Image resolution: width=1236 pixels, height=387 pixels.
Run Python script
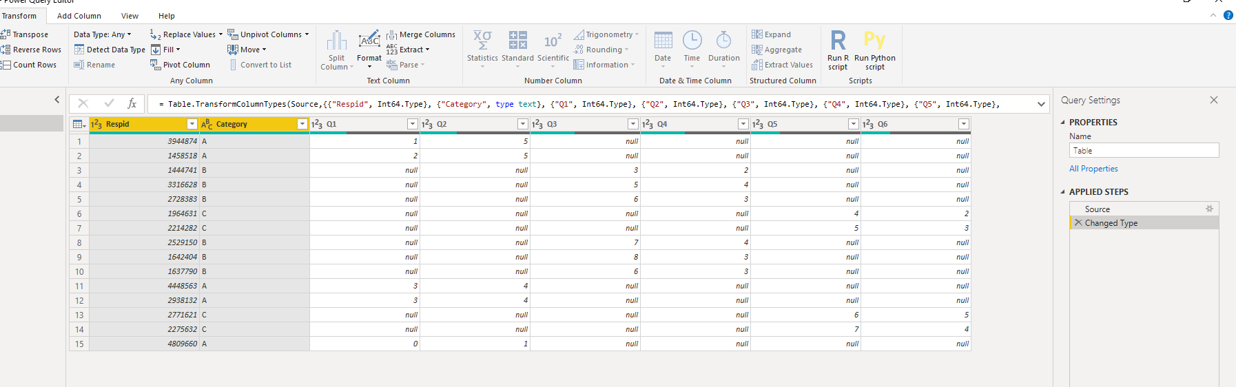875,50
